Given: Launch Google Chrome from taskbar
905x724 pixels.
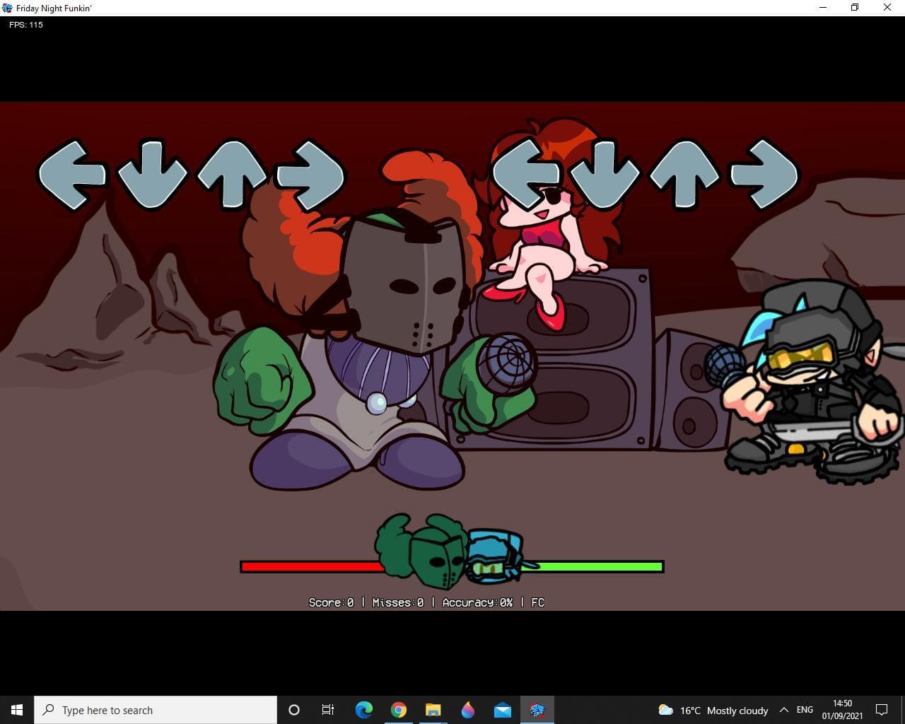Looking at the screenshot, I should tap(399, 710).
